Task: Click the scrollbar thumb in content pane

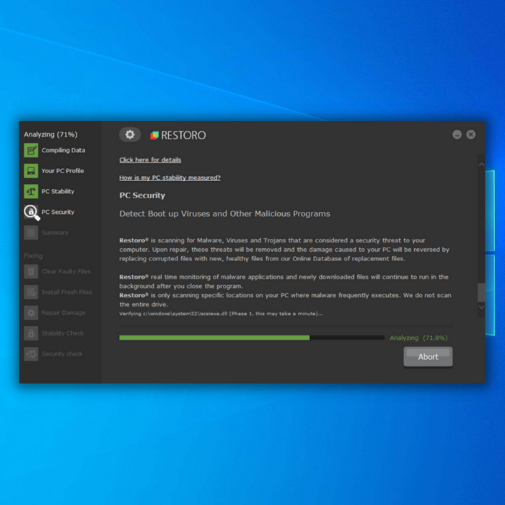Action: (481, 292)
